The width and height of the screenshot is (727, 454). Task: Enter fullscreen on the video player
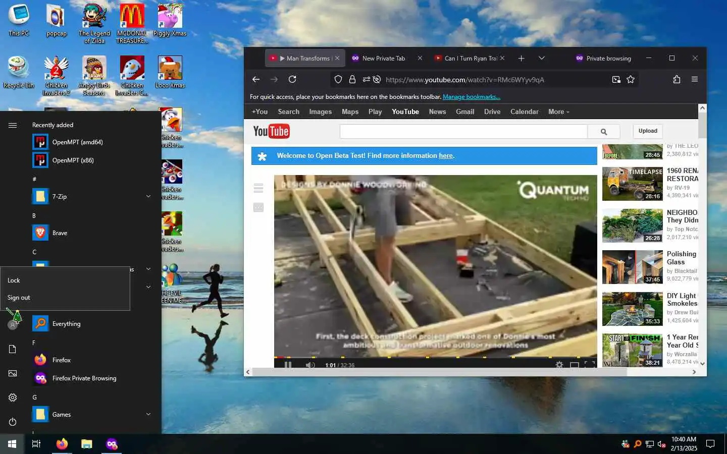pyautogui.click(x=589, y=364)
